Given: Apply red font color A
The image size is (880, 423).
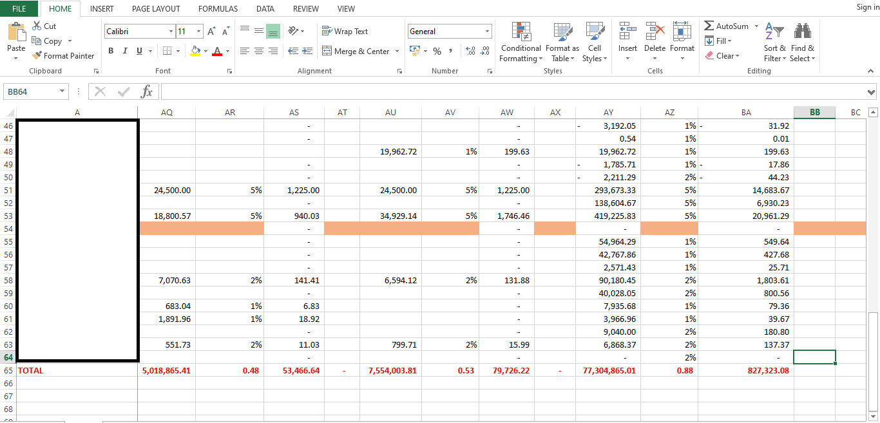Looking at the screenshot, I should point(217,51).
